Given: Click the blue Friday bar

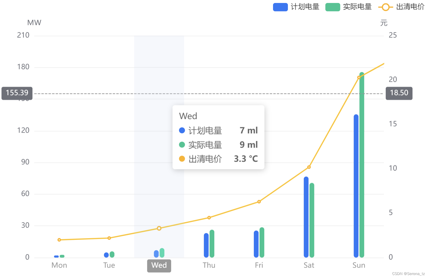Looking at the screenshot, I should (x=256, y=244).
